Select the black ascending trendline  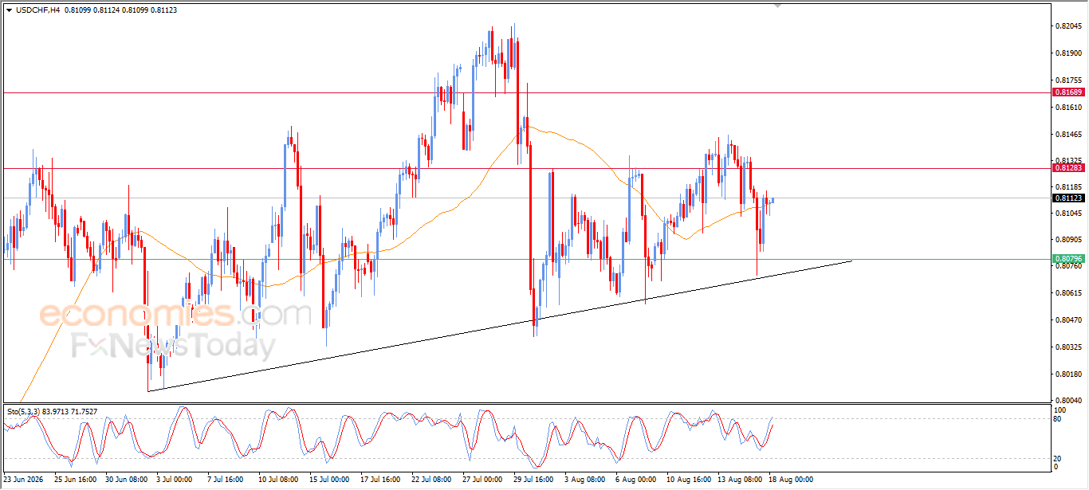[x=500, y=326]
